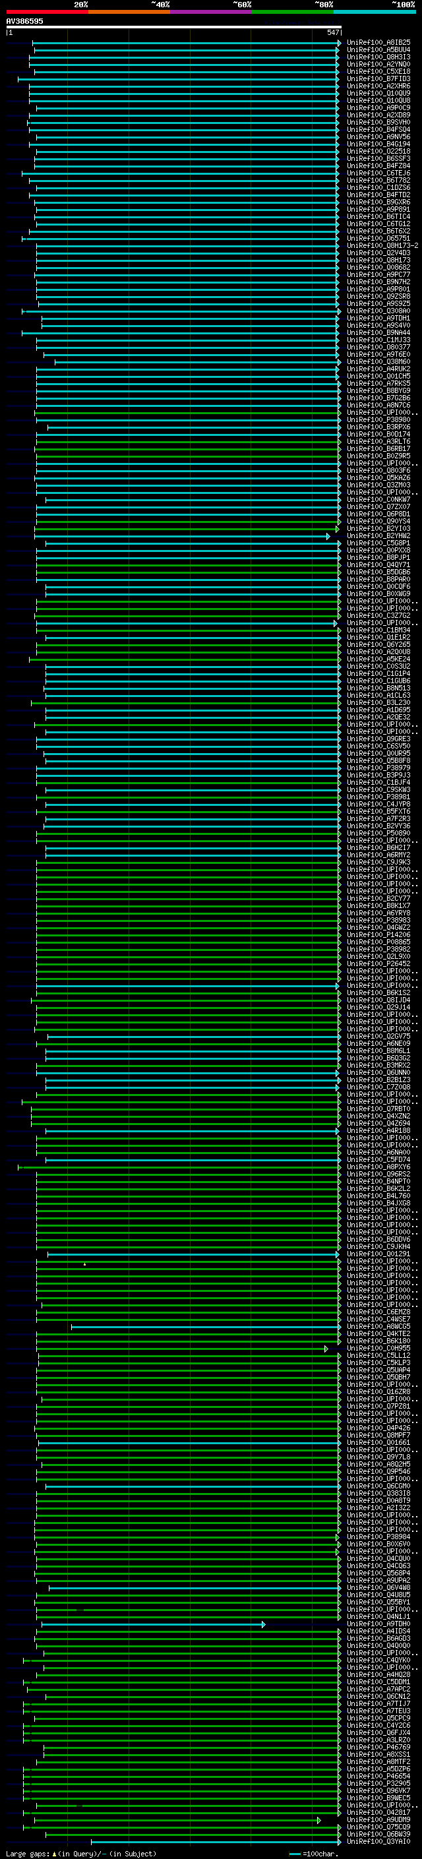Select hit UniRef100_Q8H3I3
The height and width of the screenshot is (1859, 422).
[378, 57]
